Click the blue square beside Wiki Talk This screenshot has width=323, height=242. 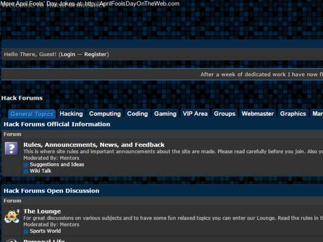point(26,171)
